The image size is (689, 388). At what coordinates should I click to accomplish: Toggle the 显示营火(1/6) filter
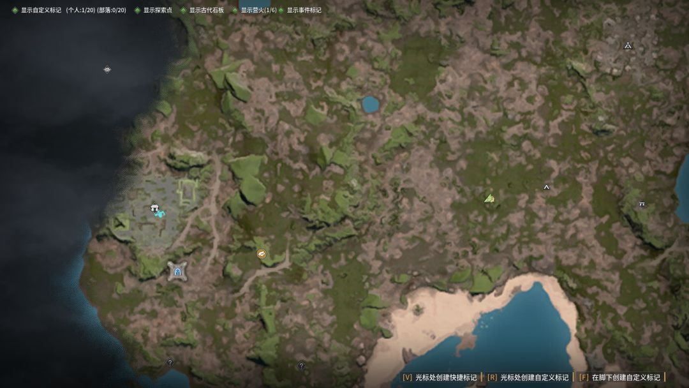coord(255,10)
